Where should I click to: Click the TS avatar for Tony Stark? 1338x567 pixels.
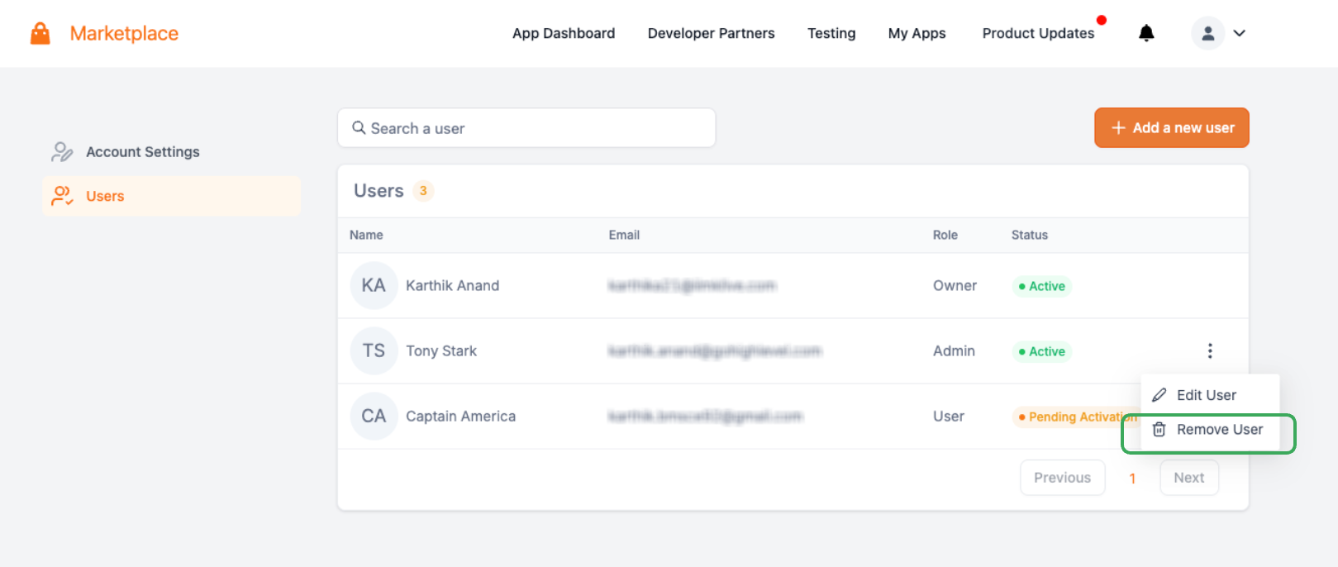pos(374,350)
